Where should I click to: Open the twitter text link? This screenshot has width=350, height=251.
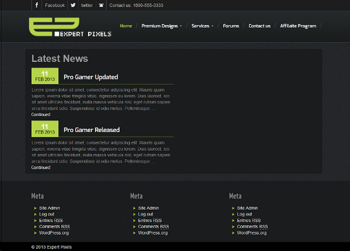click(87, 5)
